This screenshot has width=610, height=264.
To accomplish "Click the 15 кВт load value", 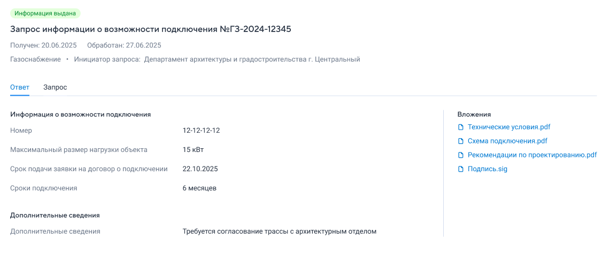I will pos(193,149).
